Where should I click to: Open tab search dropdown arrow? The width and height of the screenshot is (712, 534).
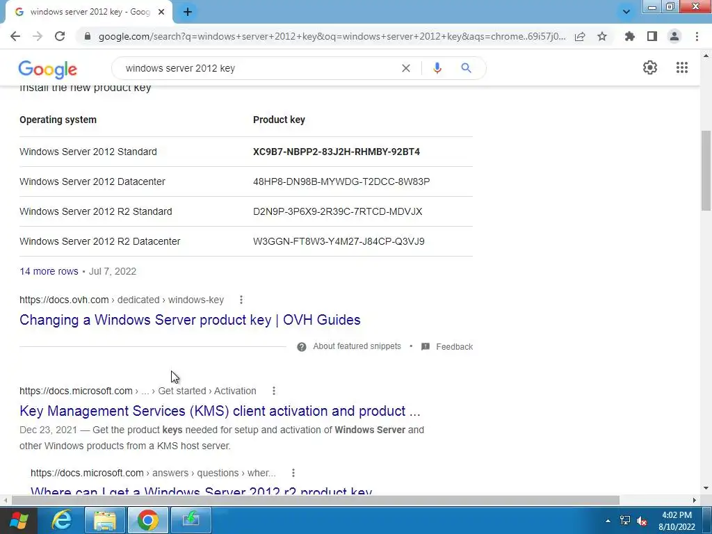626,12
